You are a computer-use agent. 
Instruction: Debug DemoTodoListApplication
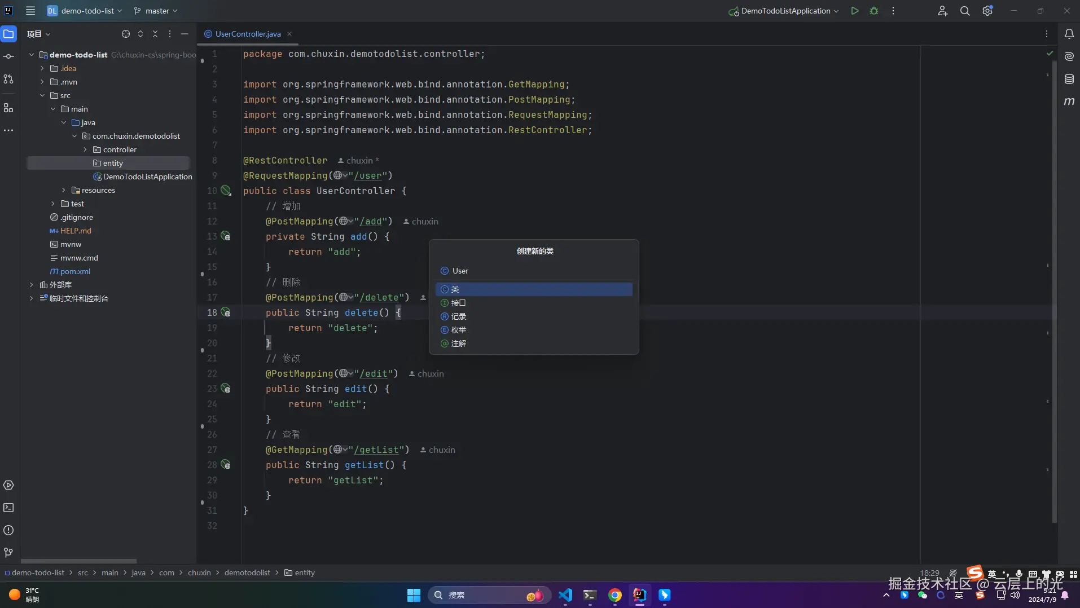click(874, 11)
